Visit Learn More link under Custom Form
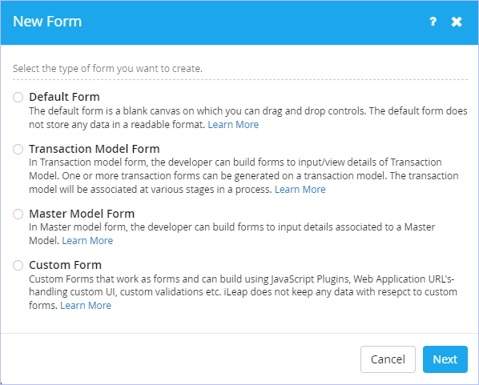Screen dimensions: 479x385 (86, 305)
